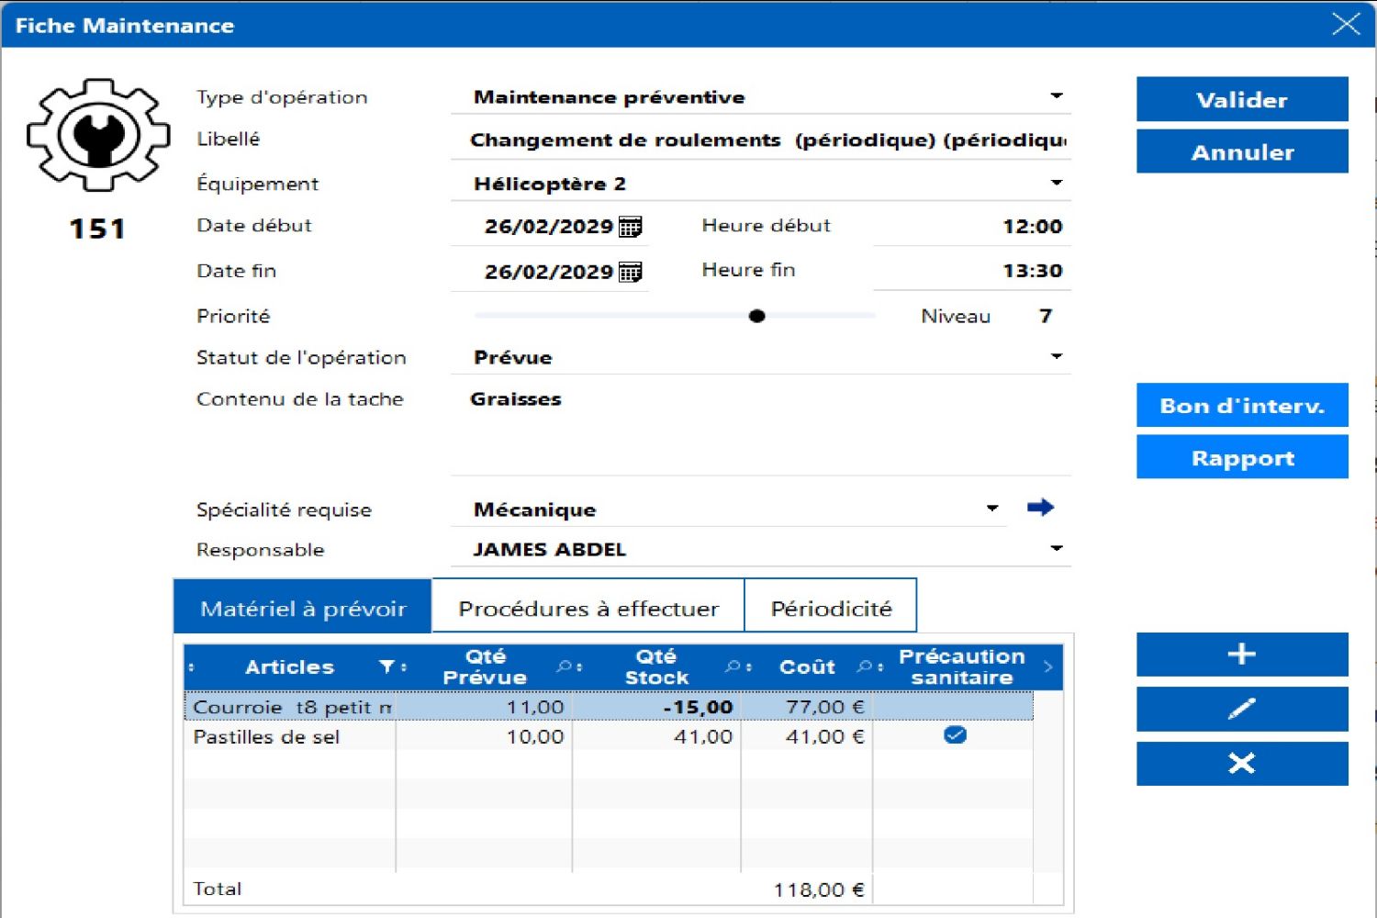Open the calendar picker for Date début
Image resolution: width=1377 pixels, height=918 pixels.
pyautogui.click(x=630, y=227)
